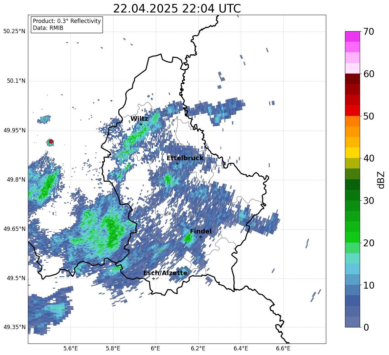Image resolution: width=389 pixels, height=355 pixels.
Task: Click the Findel station label
Action: (201, 231)
